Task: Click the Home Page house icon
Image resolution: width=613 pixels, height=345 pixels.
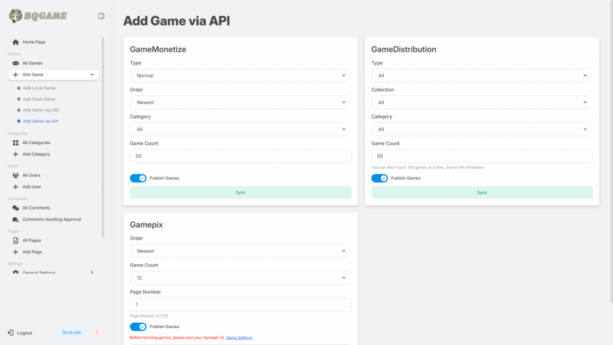Action: 16,42
